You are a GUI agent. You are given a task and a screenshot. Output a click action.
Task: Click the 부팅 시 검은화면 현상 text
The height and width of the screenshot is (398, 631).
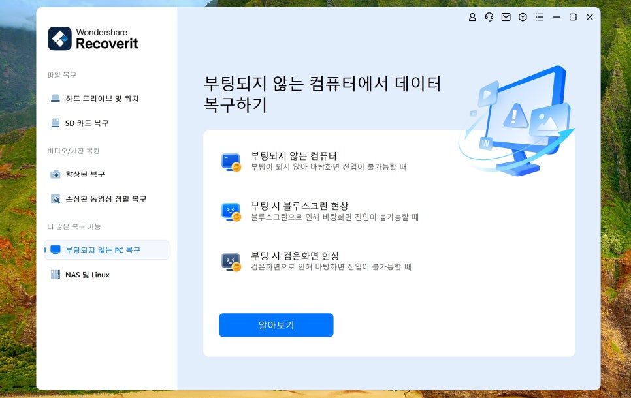tap(295, 256)
